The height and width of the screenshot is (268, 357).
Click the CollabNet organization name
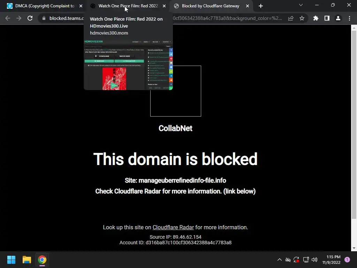[175, 128]
